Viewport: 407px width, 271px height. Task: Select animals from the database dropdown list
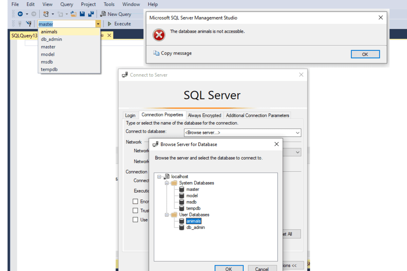pyautogui.click(x=49, y=32)
